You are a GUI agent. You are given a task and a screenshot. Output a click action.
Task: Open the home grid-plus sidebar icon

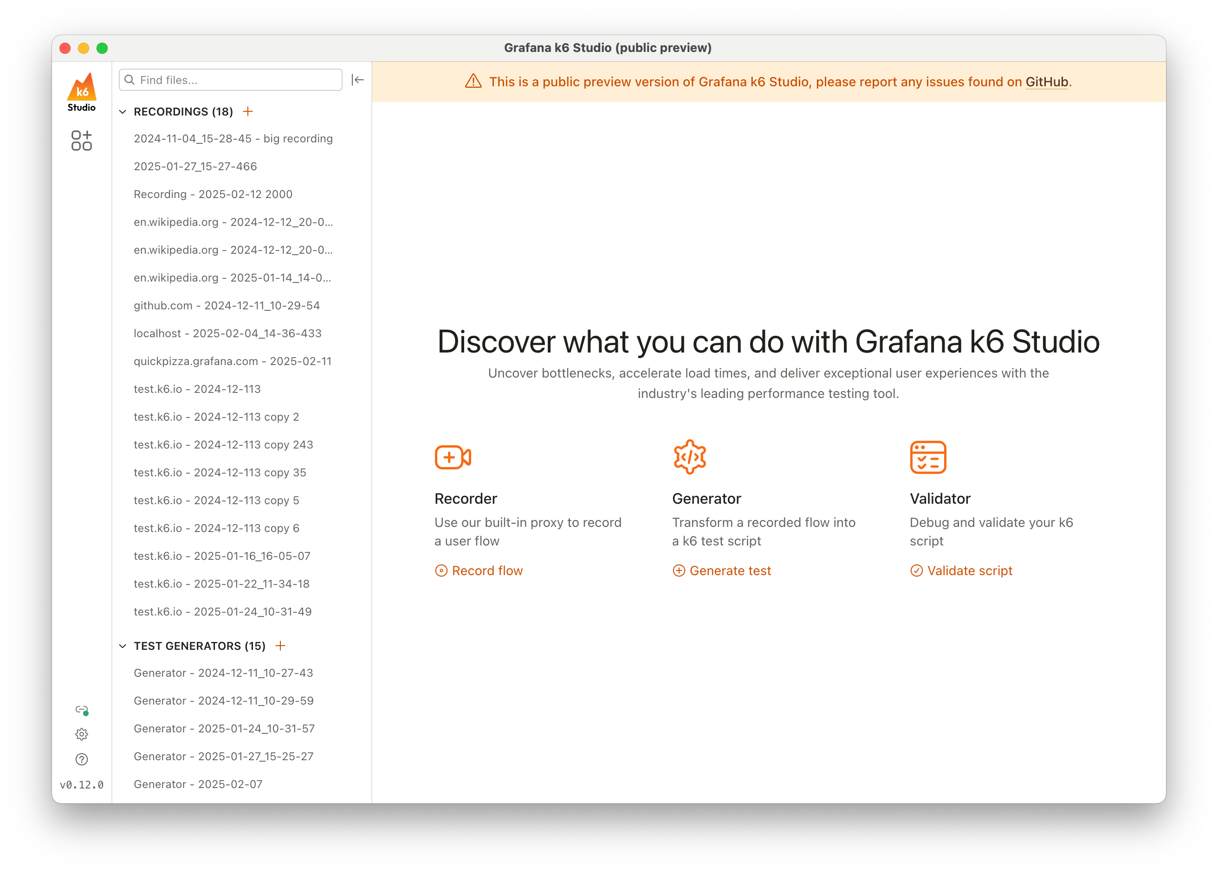click(82, 141)
